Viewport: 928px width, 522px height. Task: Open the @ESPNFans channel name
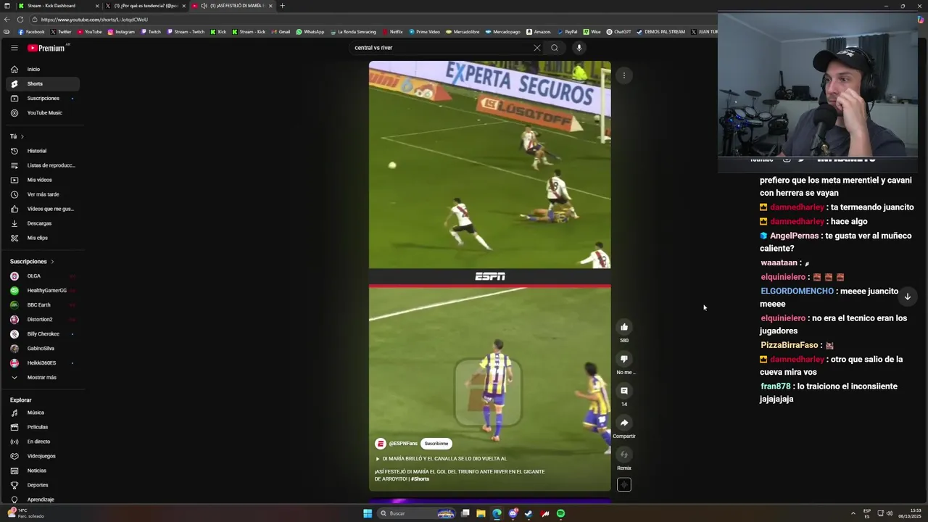tap(403, 444)
